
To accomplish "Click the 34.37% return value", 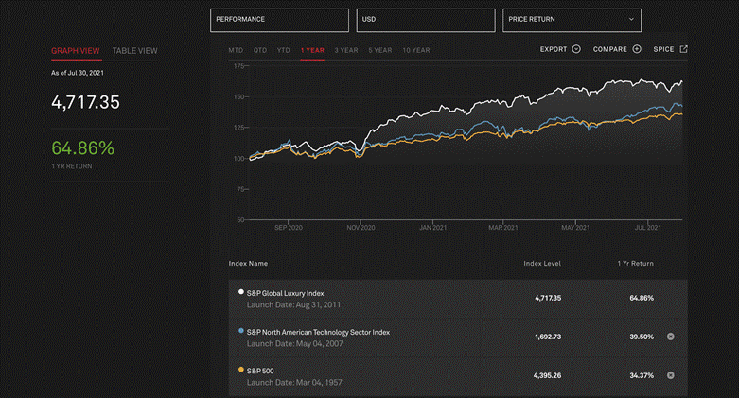I will click(642, 375).
